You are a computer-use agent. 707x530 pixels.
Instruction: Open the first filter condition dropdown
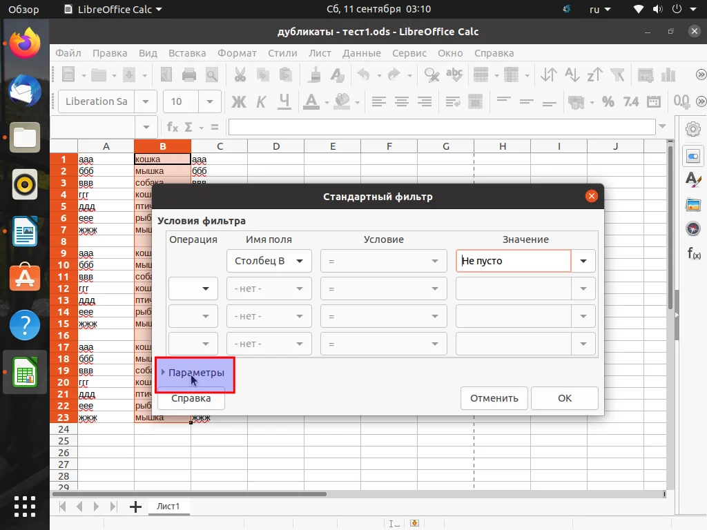pyautogui.click(x=383, y=261)
